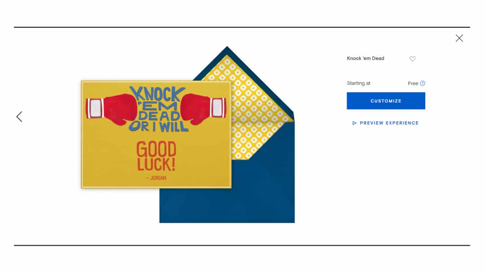Open the Preview Experience link

(x=386, y=123)
